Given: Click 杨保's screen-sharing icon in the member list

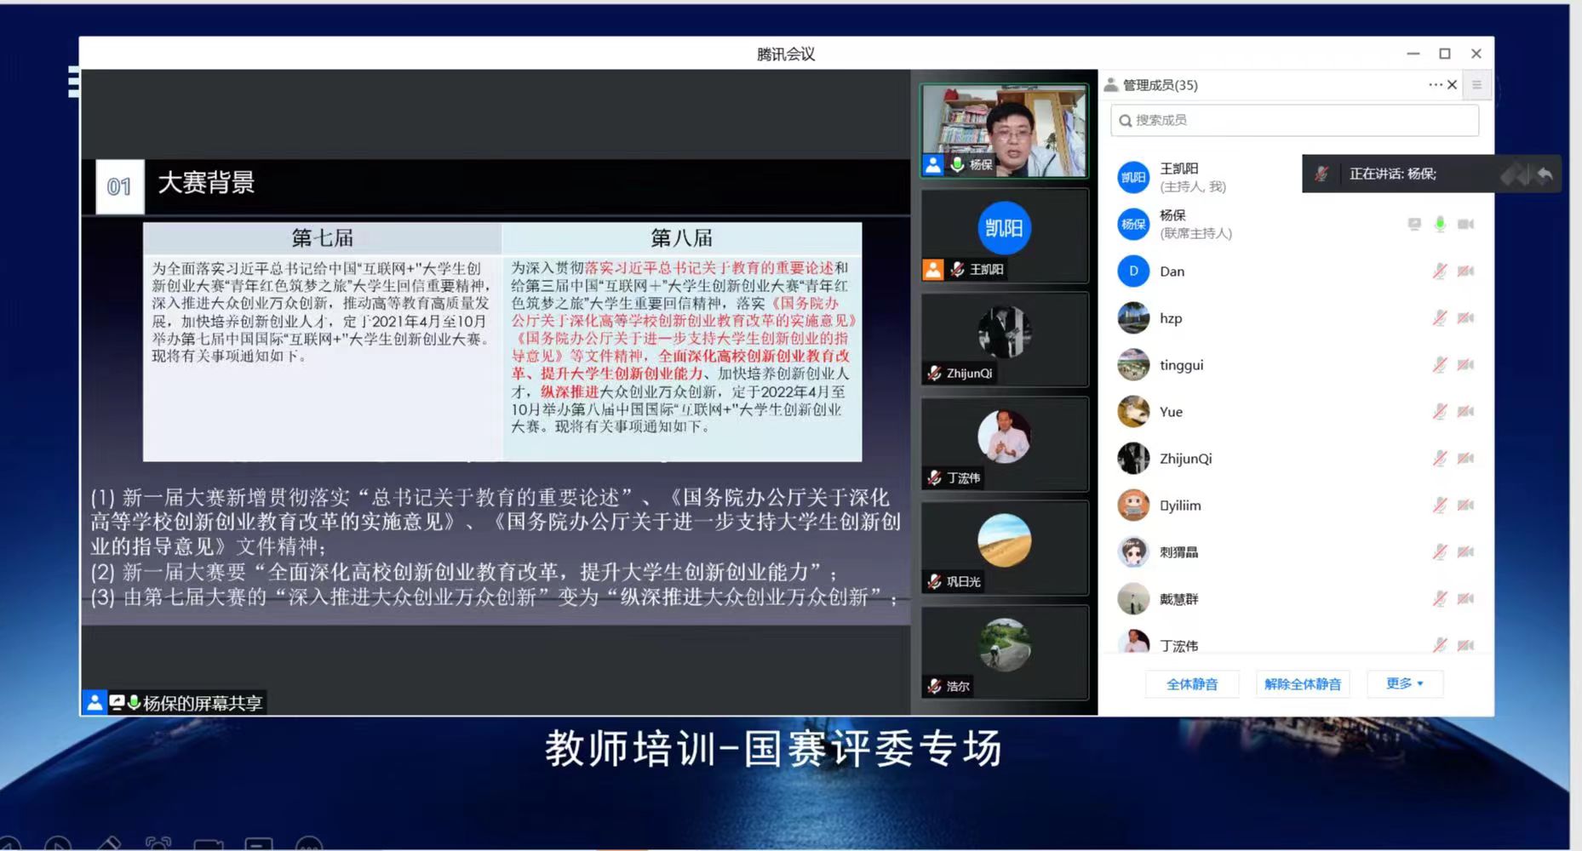Looking at the screenshot, I should tap(1414, 224).
